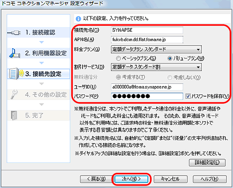This screenshot has width=233, height=188.
Task: Click the ユーザID input field
Action: click(147, 87)
